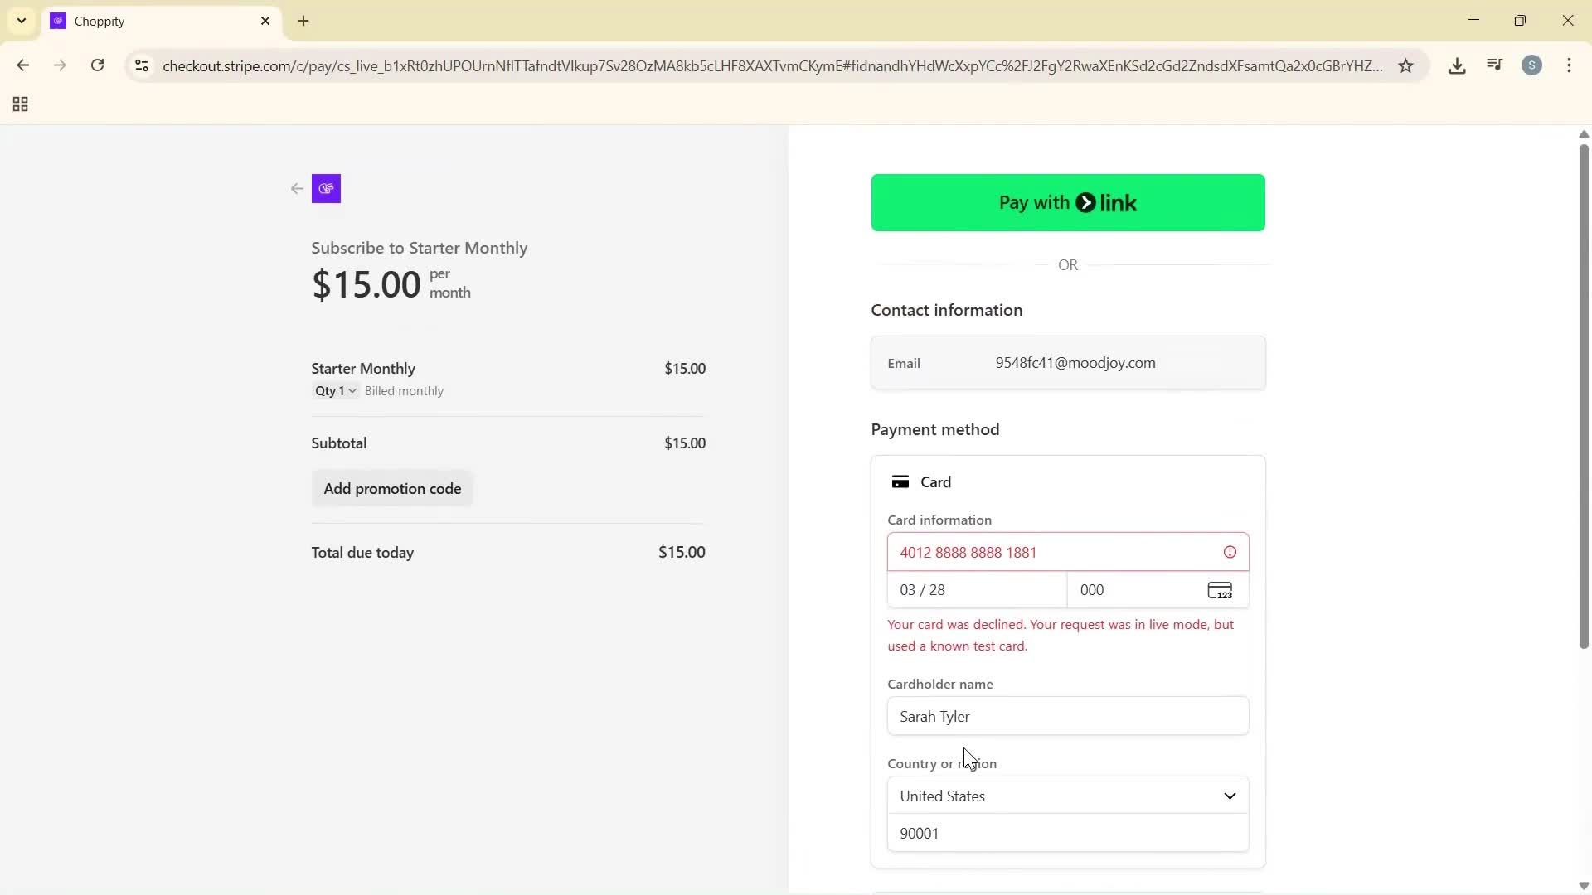Open the Country or region dropdown
The width and height of the screenshot is (1592, 895).
coord(1068,796)
